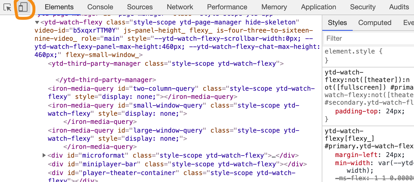Image resolution: width=414 pixels, height=182 pixels.
Task: Open the Security tab
Action: click(x=363, y=7)
